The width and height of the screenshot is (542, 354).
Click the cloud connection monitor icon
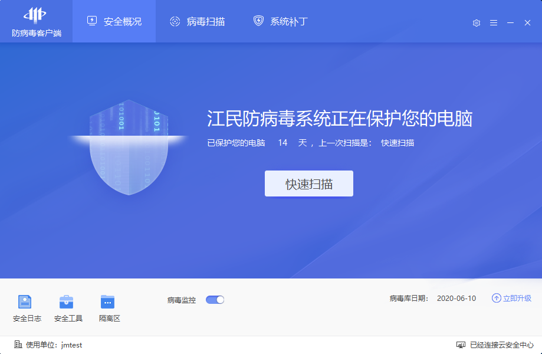tap(461, 345)
